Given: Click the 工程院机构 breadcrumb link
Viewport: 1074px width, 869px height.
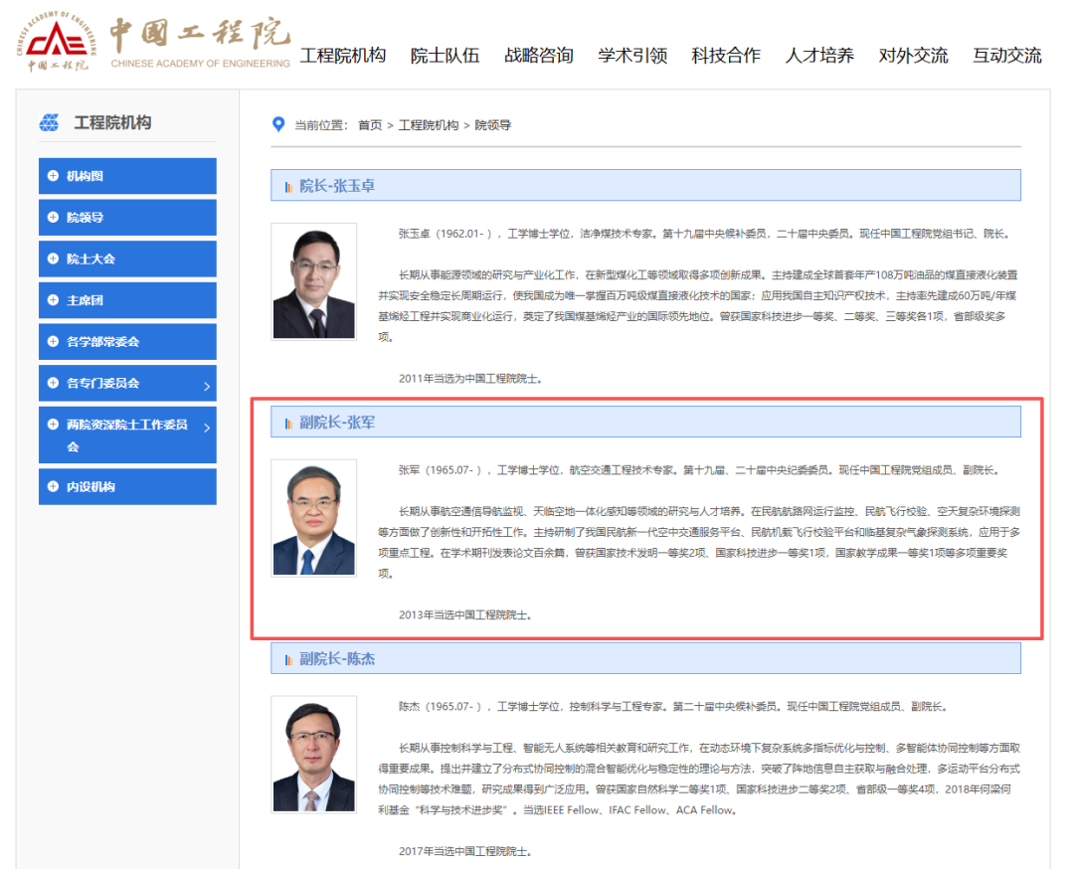Looking at the screenshot, I should 428,125.
